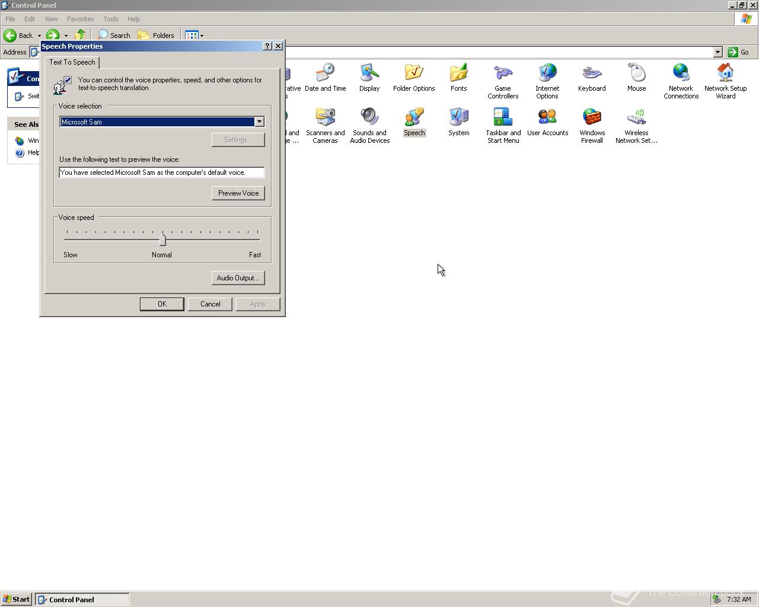Image resolution: width=759 pixels, height=607 pixels.
Task: Select the Text To Speech tab
Action: pyautogui.click(x=72, y=62)
